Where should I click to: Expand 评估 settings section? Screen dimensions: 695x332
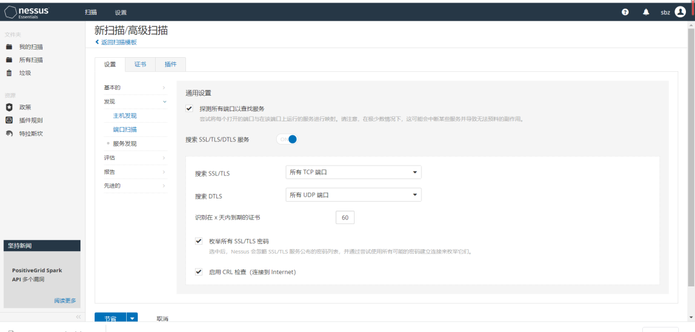135,158
